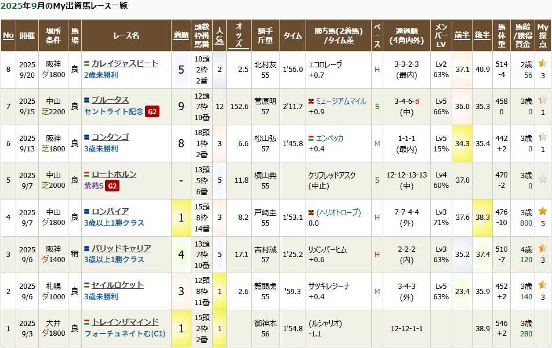Click highlighted 38.3 second-half time
Viewport: 552px width, 348px height.
(x=482, y=217)
